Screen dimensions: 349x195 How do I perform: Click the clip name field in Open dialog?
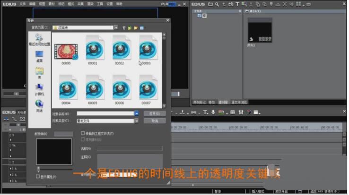tap(130, 148)
